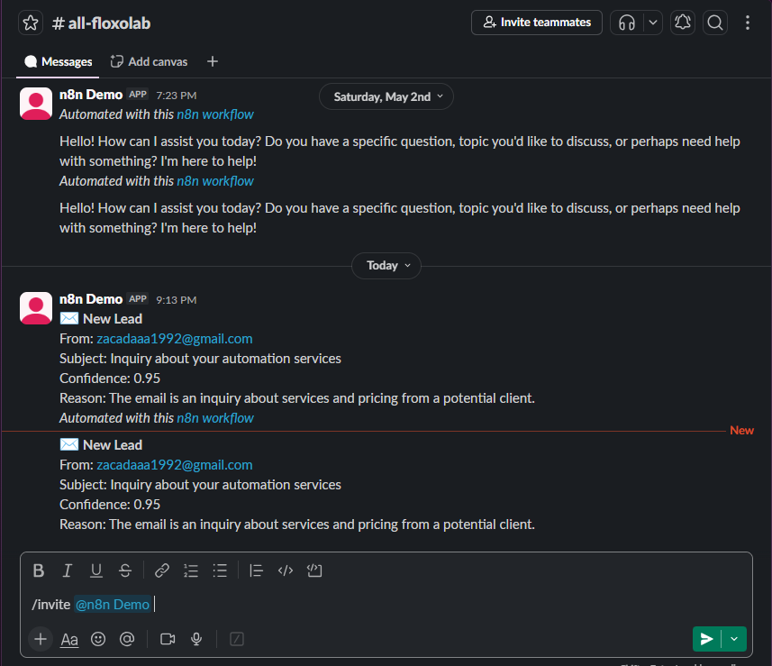This screenshot has width=772, height=666.
Task: Click the APP badge next to 9:13 PM
Action: pyautogui.click(x=138, y=299)
